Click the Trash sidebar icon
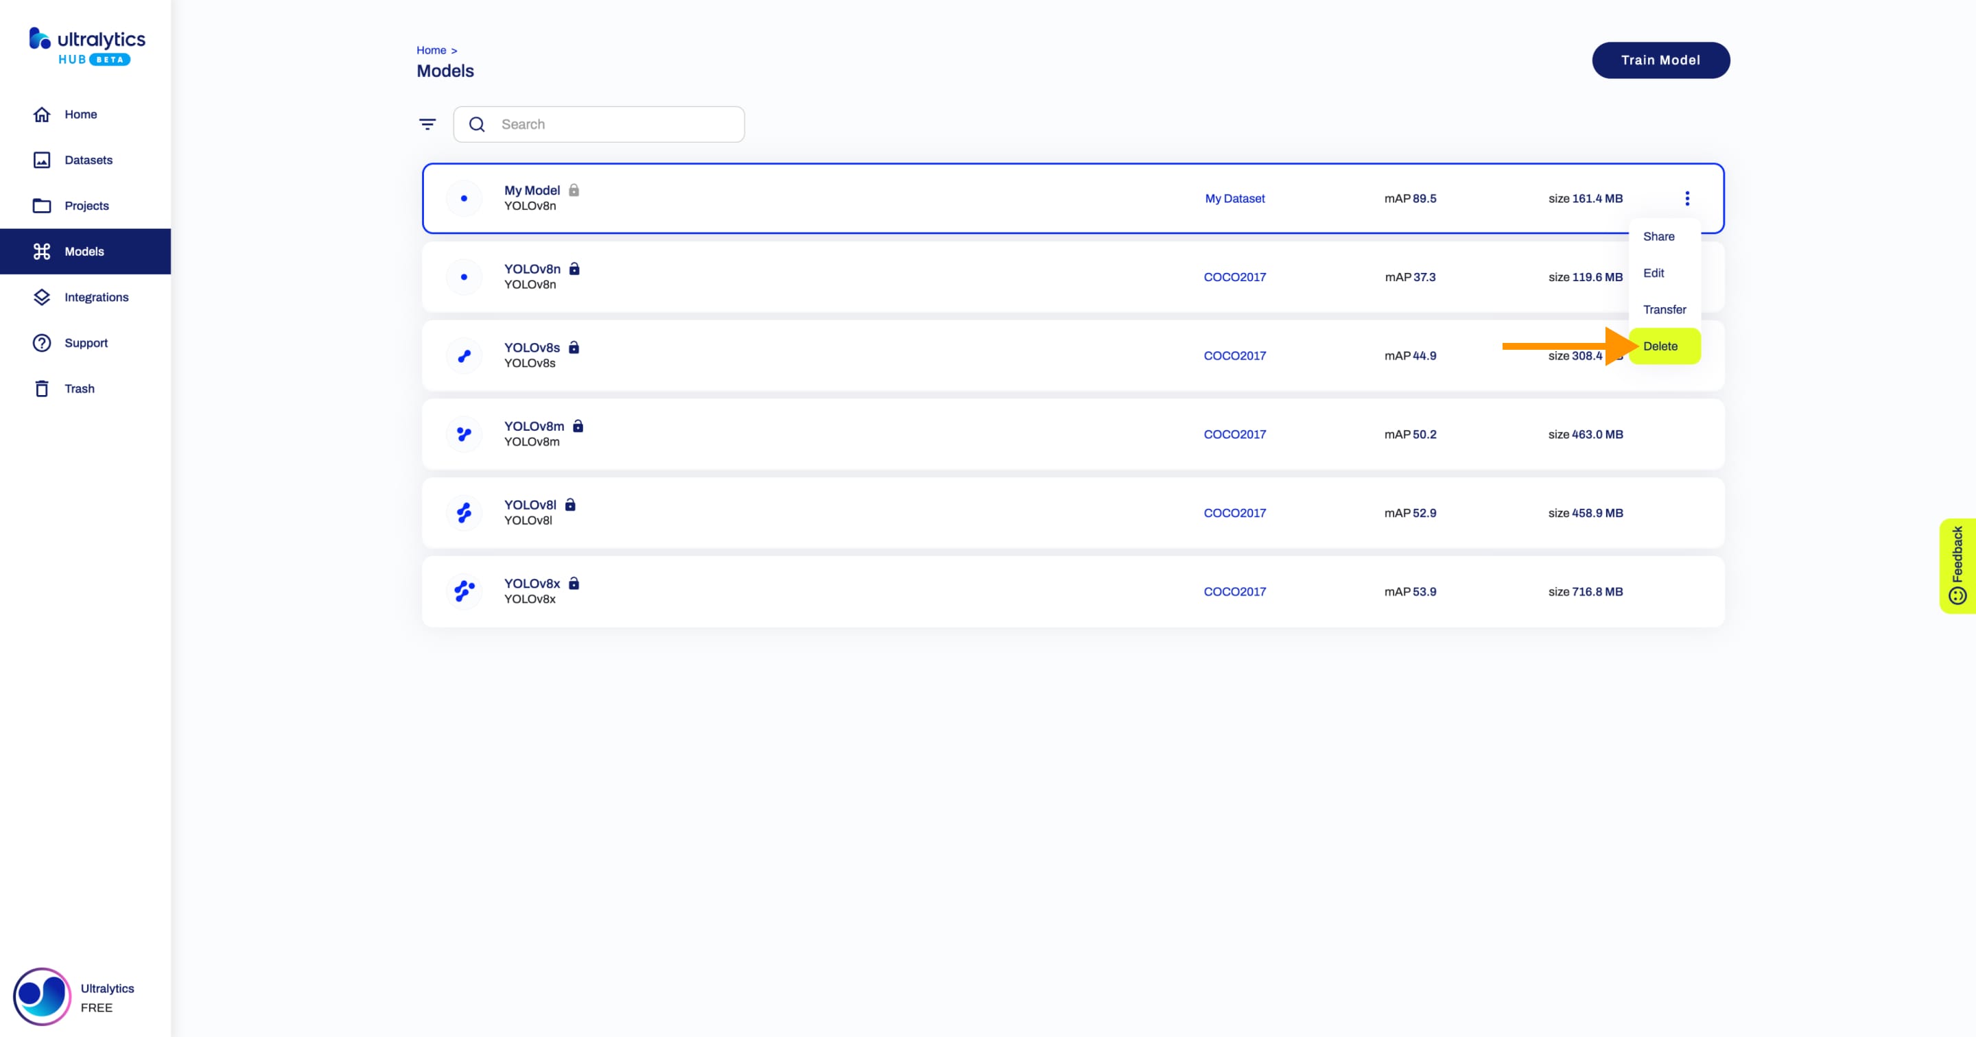 [x=42, y=388]
